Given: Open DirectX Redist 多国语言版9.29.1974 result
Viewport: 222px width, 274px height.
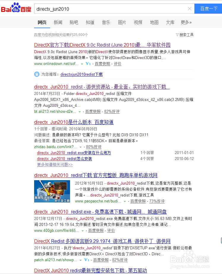Looking at the screenshot, I should [102, 241].
